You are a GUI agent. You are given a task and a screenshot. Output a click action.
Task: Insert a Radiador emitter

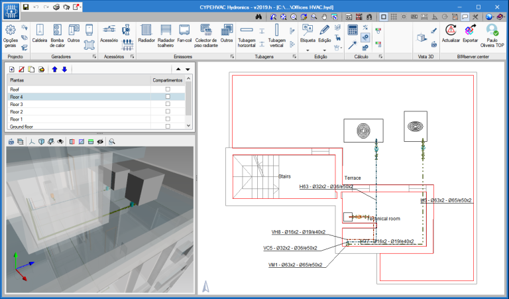(x=146, y=33)
